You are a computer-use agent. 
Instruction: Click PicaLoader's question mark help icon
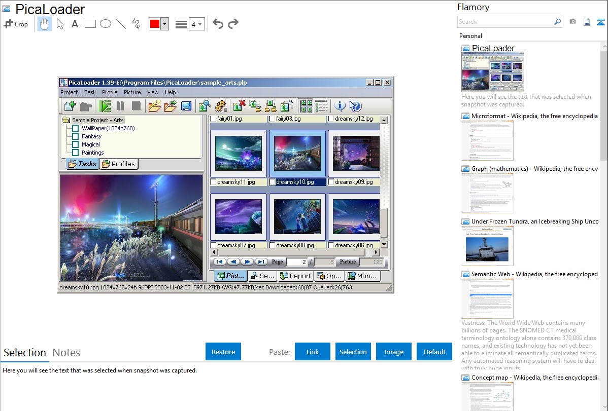click(355, 106)
